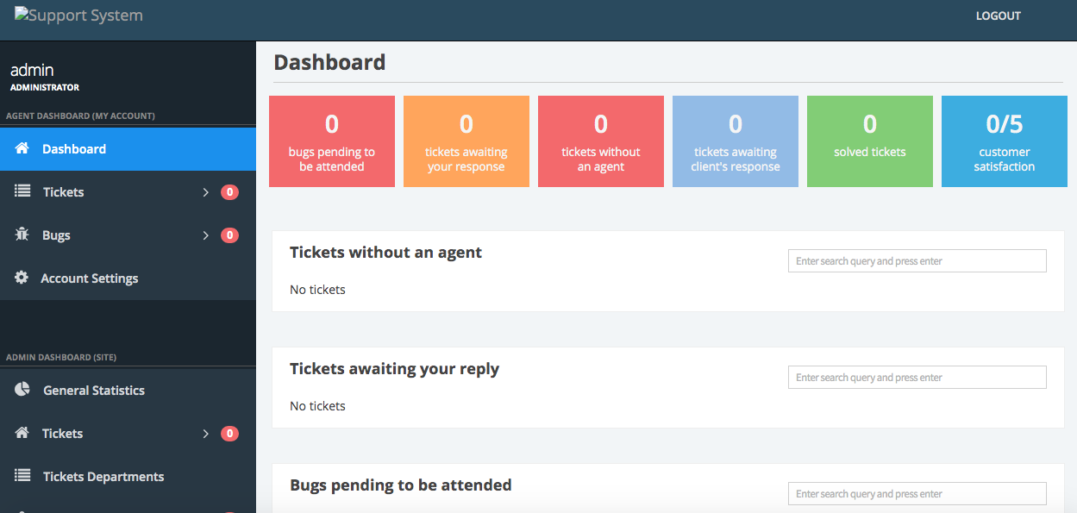This screenshot has height=513, width=1077.
Task: Log out using the LOGOUT link
Action: (998, 16)
